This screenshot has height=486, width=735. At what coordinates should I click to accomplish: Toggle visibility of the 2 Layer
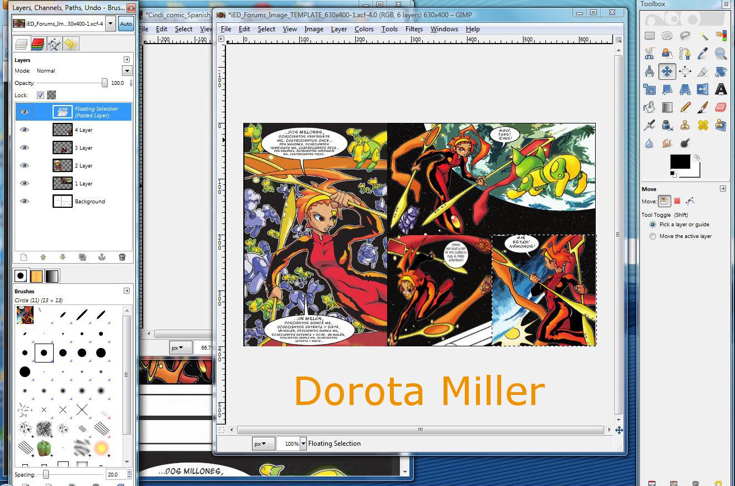(24, 165)
